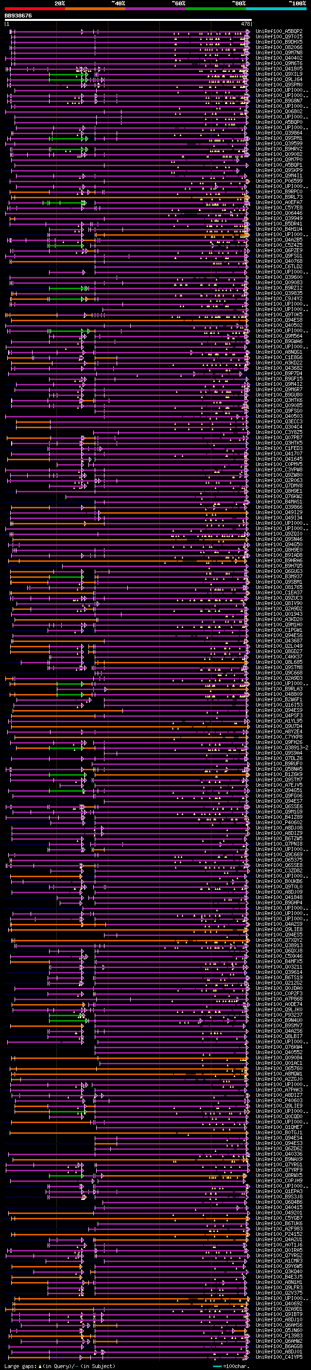The height and width of the screenshot is (1370, 311).
Task: Select hit label UniRef100_Q9XIL9
Action: point(279,74)
